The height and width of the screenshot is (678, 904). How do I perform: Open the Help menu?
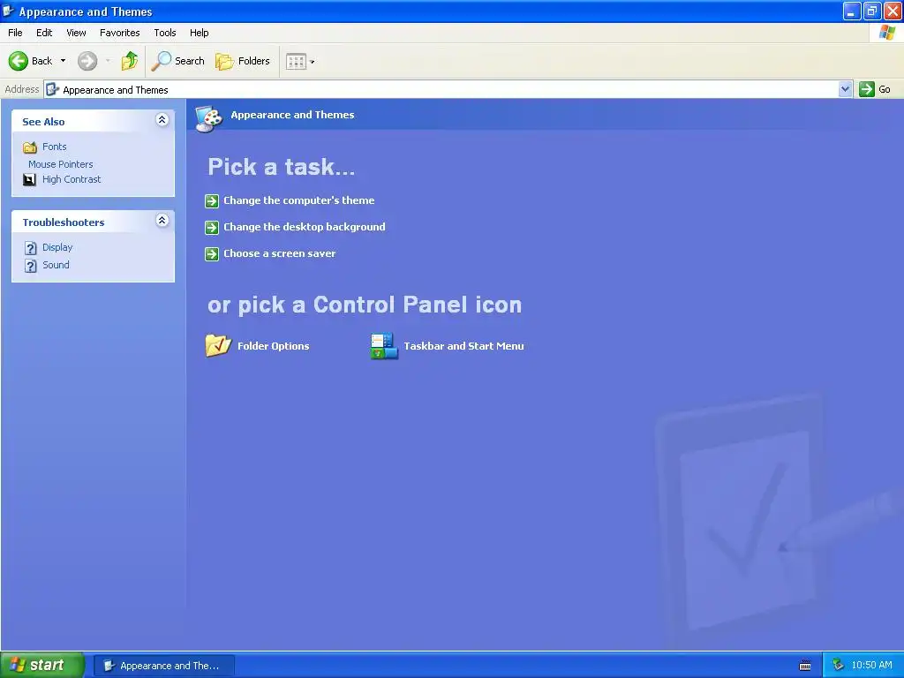pos(199,33)
